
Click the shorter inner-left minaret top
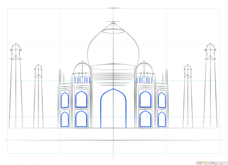38,69
